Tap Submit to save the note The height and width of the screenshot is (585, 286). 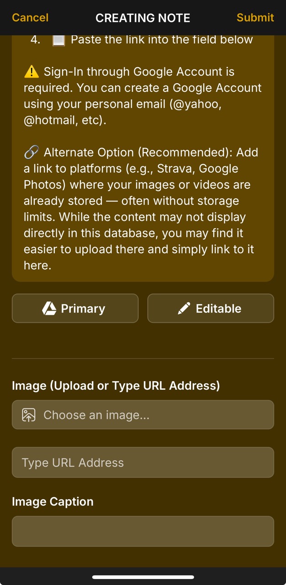click(x=255, y=17)
